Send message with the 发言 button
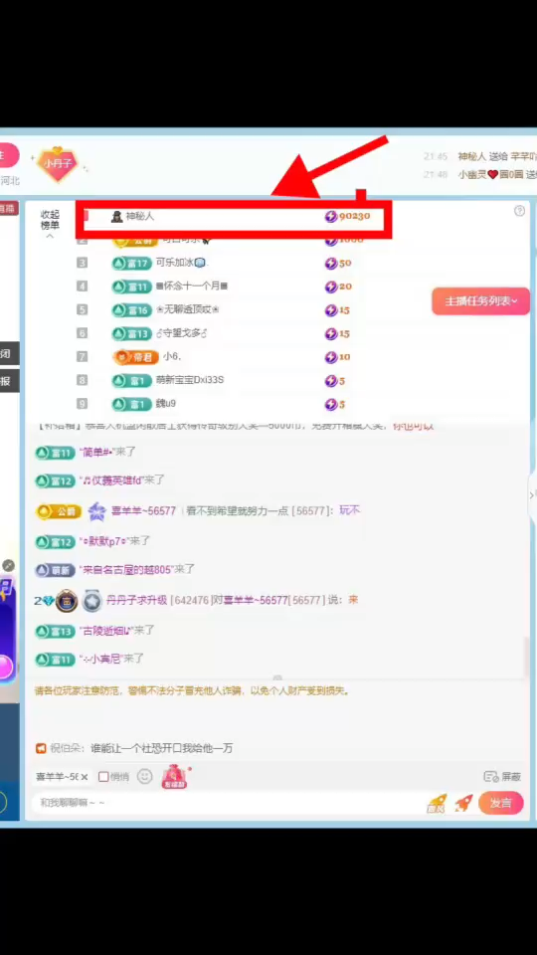 click(500, 804)
